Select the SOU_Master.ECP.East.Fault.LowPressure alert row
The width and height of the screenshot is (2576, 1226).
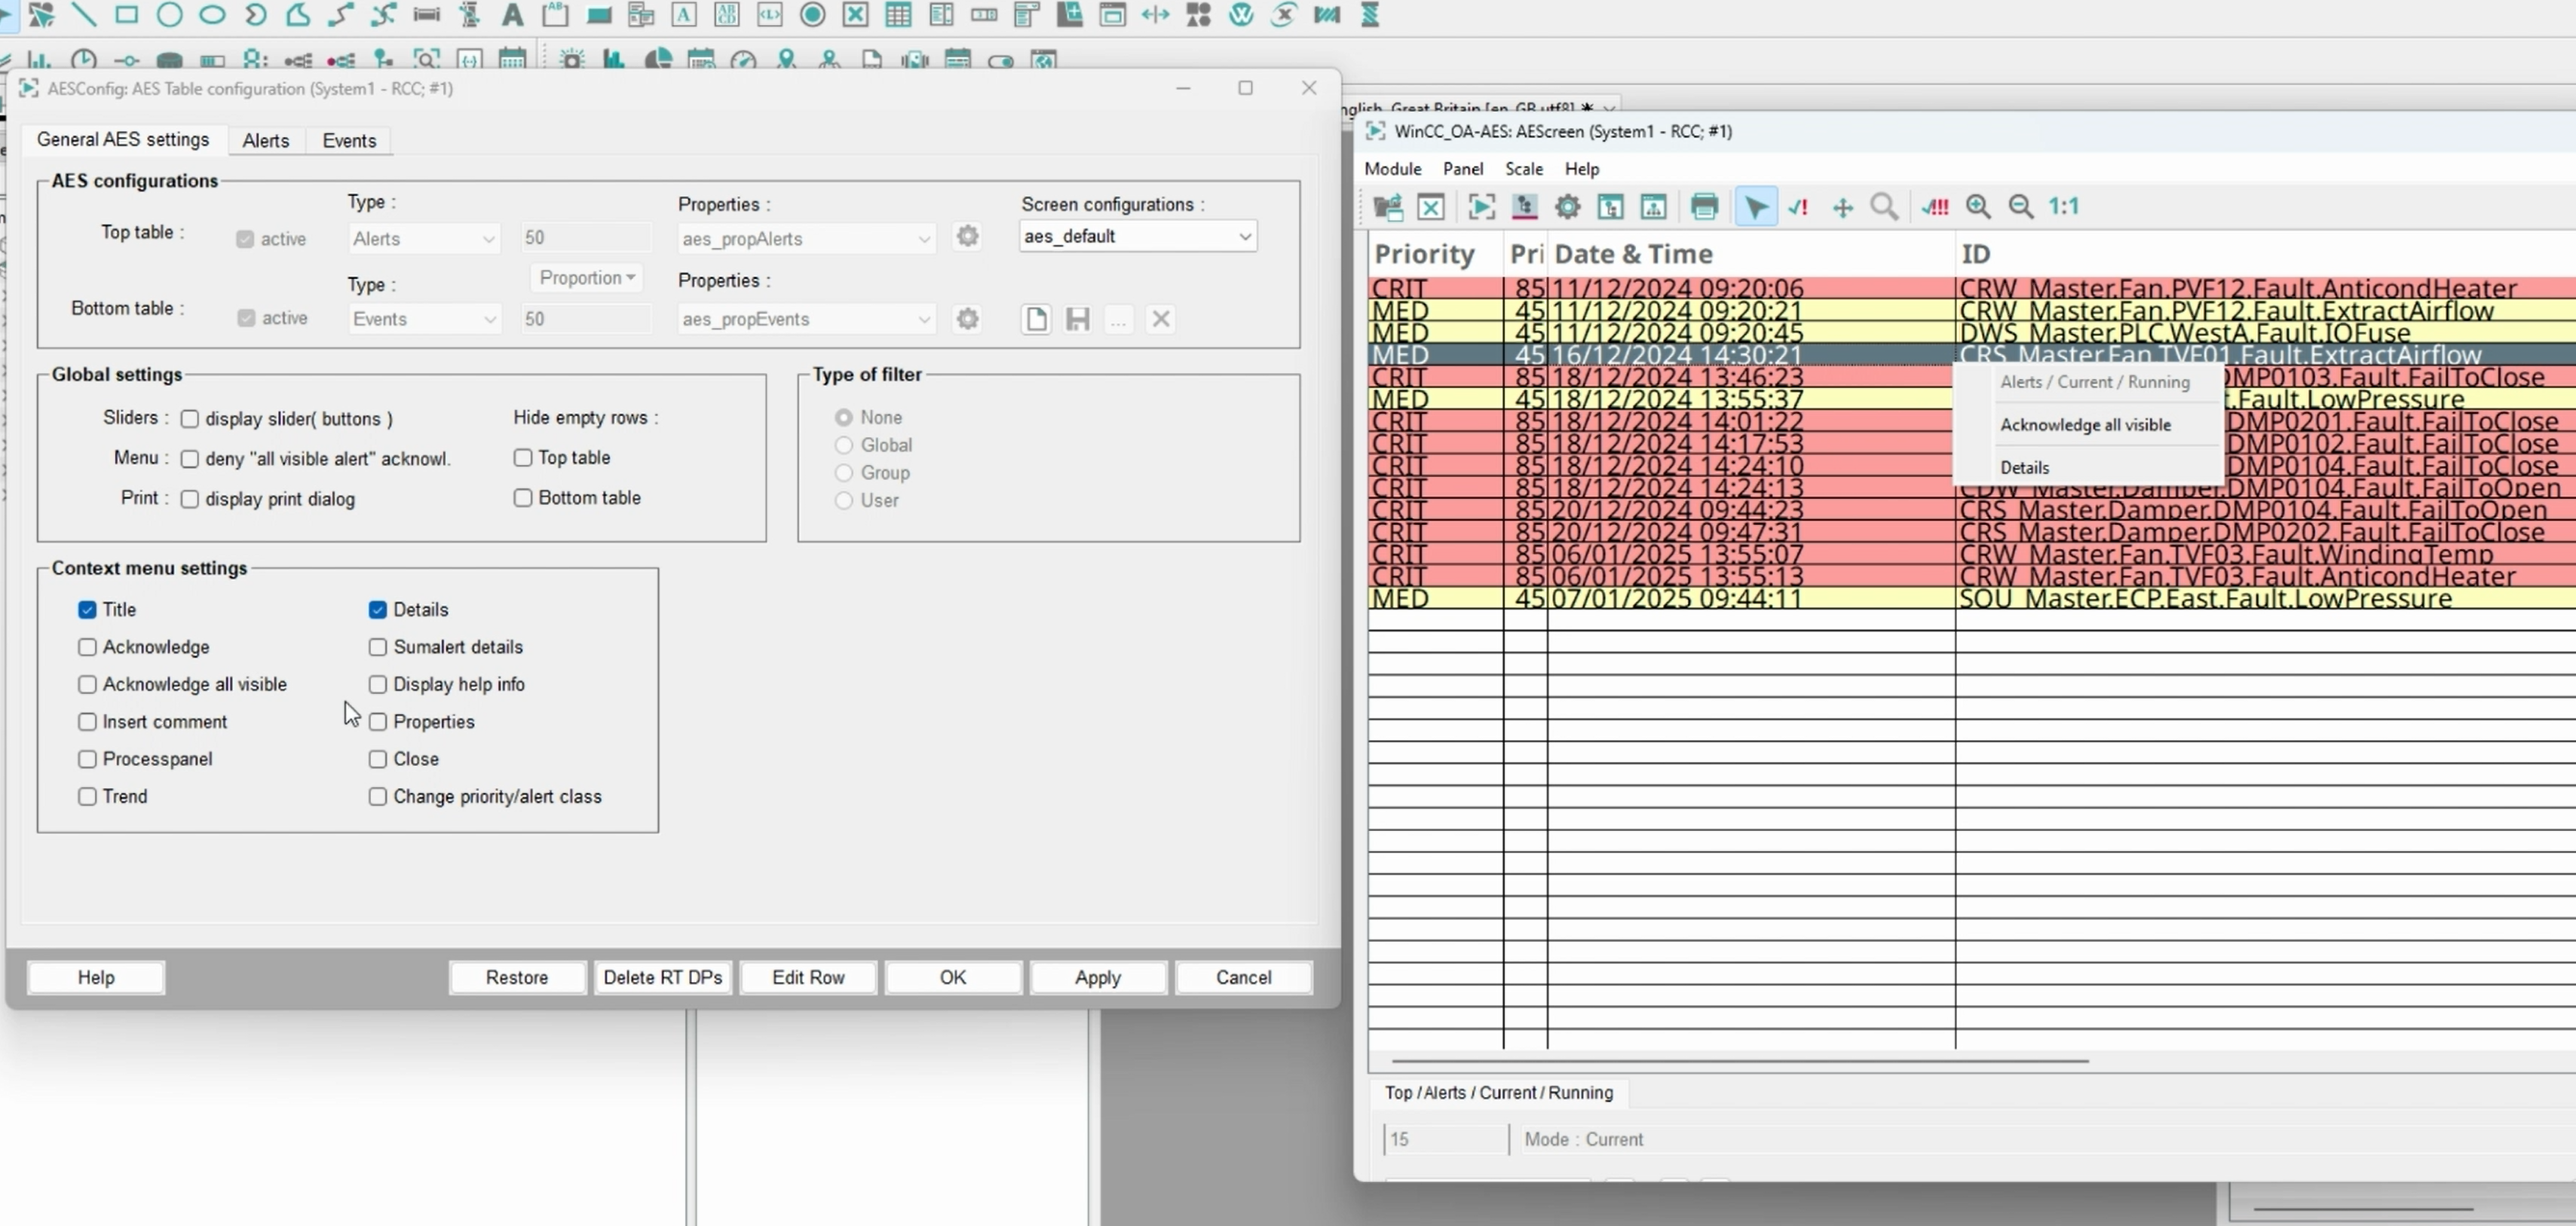click(x=2205, y=598)
